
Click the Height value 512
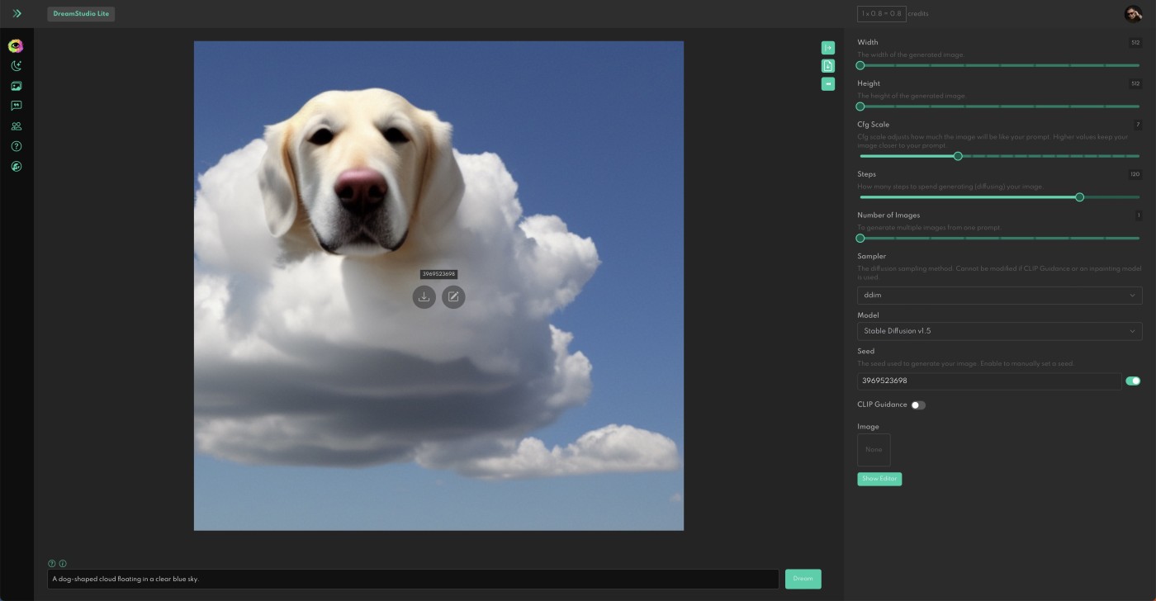[x=1135, y=83]
